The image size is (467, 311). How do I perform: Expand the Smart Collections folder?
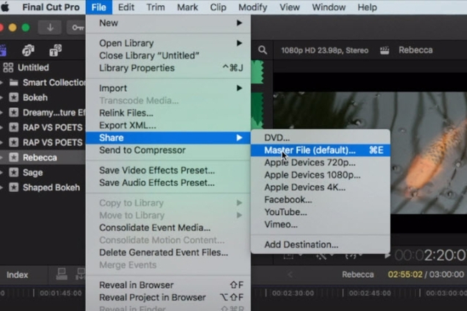click(x=1, y=82)
